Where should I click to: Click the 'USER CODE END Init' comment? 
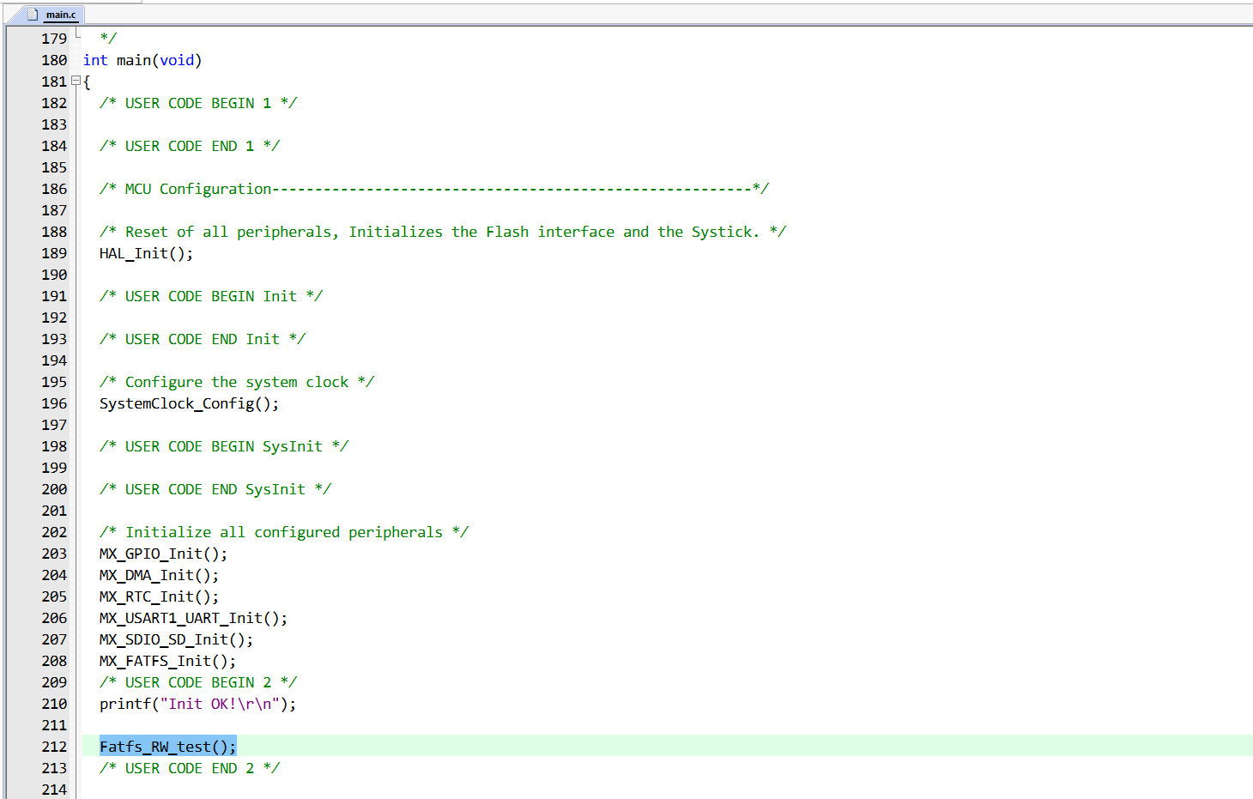[x=203, y=339]
